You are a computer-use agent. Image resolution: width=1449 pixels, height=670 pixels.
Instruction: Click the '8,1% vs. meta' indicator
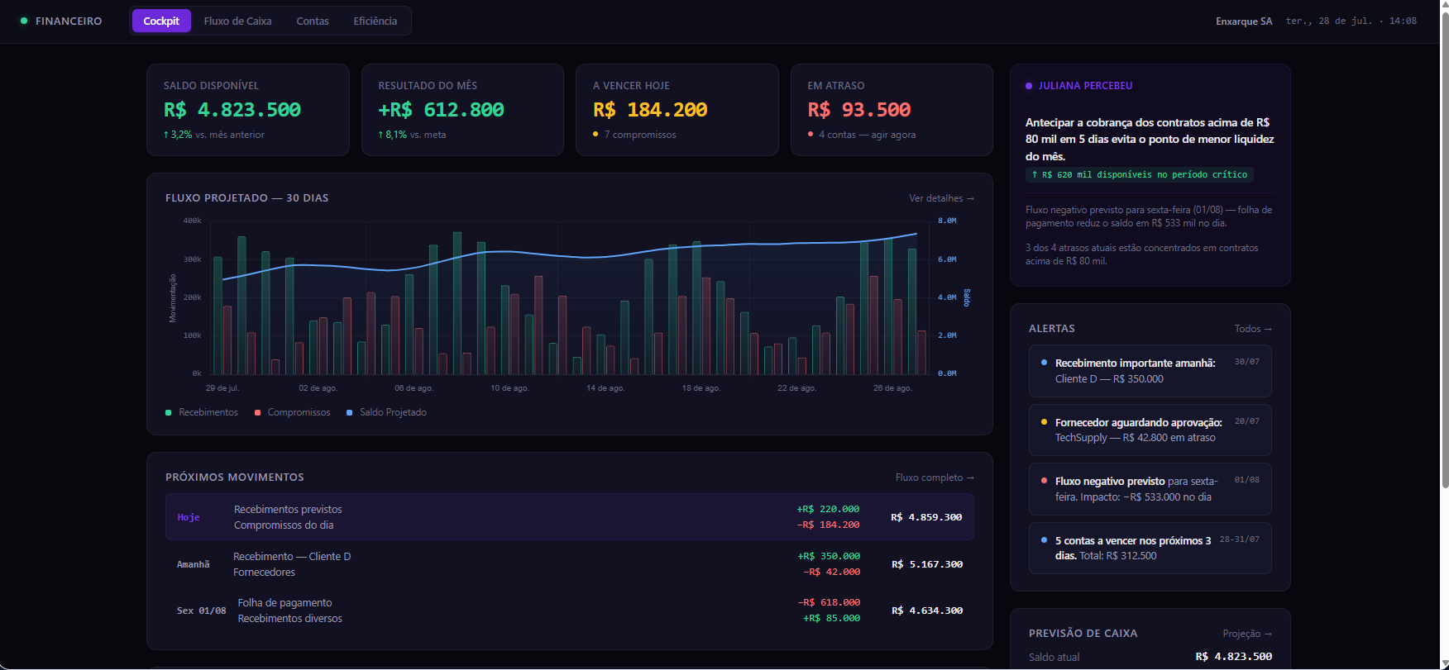[412, 135]
